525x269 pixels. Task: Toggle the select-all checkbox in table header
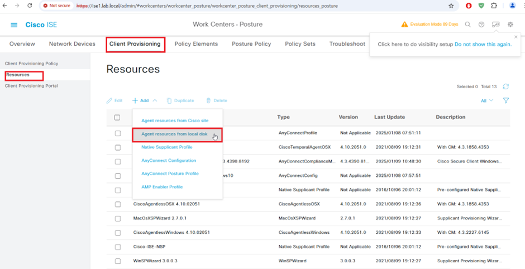point(117,117)
